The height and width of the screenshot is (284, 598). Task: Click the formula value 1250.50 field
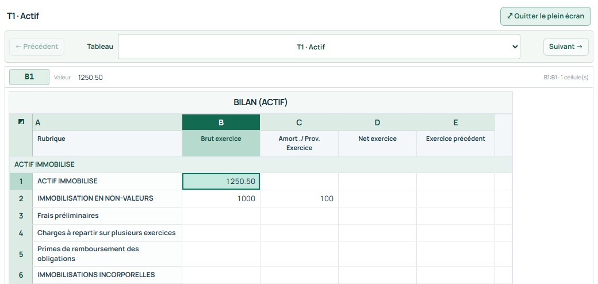(90, 78)
